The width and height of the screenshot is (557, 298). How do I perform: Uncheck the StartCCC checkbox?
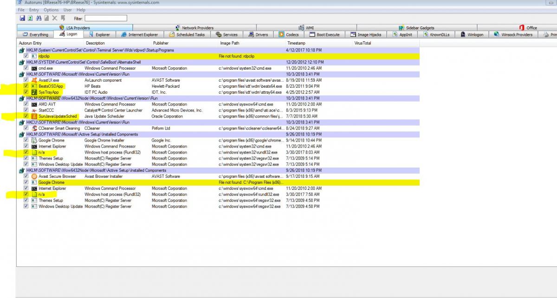(26, 110)
